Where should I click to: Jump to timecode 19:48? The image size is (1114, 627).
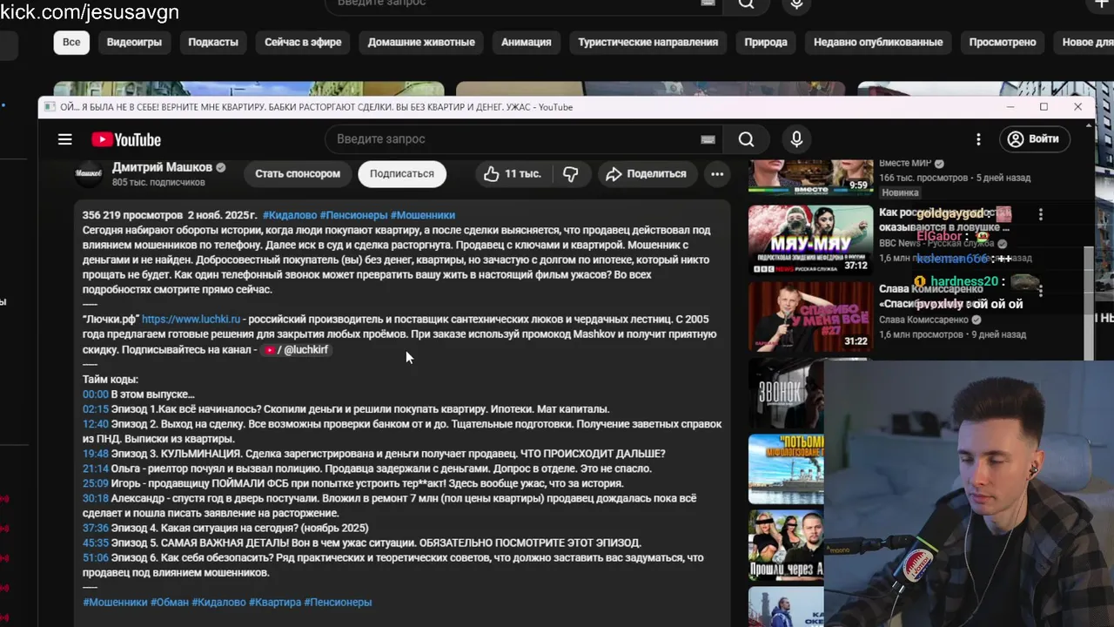[x=96, y=454]
